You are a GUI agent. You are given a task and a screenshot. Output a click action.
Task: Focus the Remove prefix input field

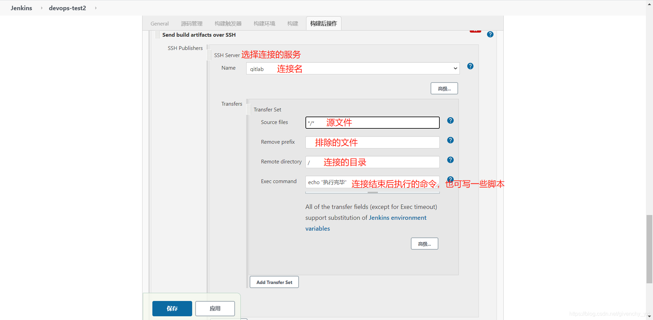click(372, 142)
